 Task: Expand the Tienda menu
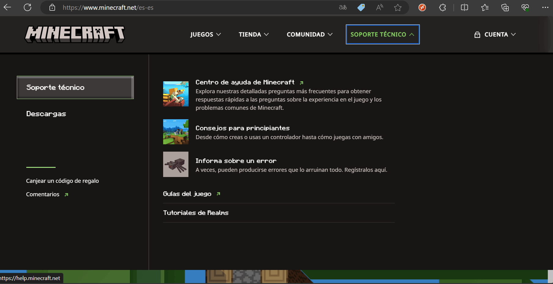pos(254,34)
